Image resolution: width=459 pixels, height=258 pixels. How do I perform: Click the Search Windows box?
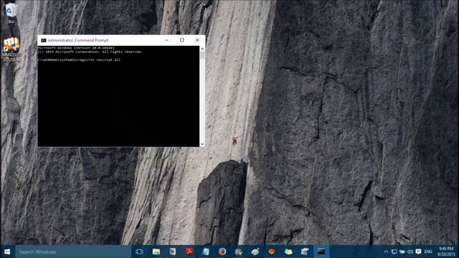point(73,252)
